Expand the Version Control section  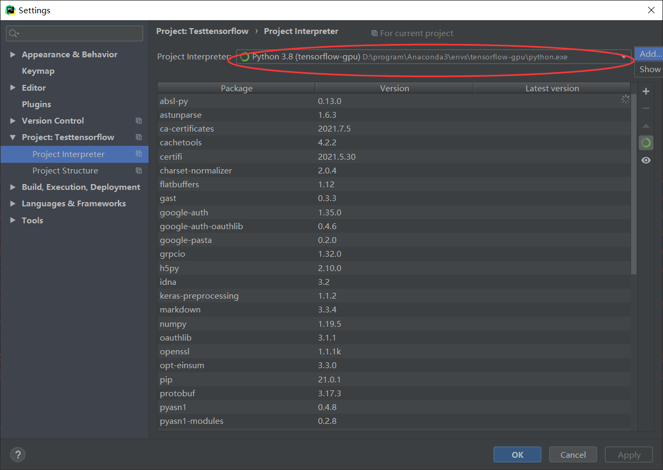pos(13,121)
